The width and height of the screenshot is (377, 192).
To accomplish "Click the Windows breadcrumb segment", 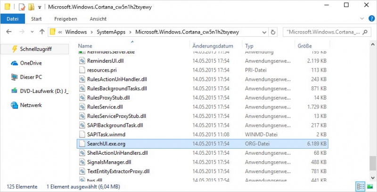I will coord(76,32).
